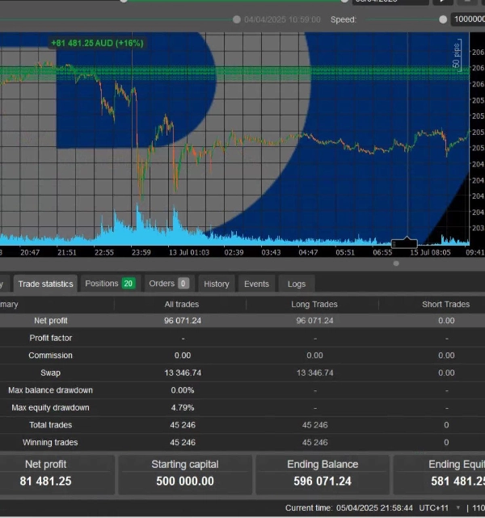Adjust the Speed slider handle
Screen dimensions: 485x518
click(443, 19)
